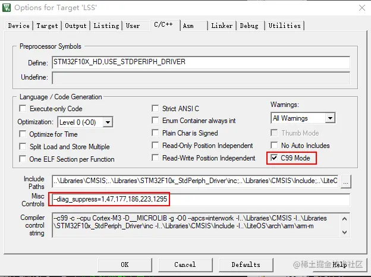Click the Defaults button

coord(246,265)
